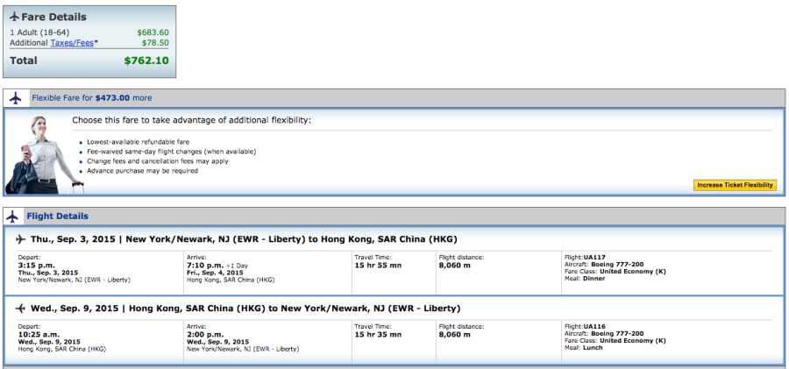This screenshot has width=789, height=369.
Task: Click the Lowest-available refundable fare bullet
Action: [x=138, y=141]
